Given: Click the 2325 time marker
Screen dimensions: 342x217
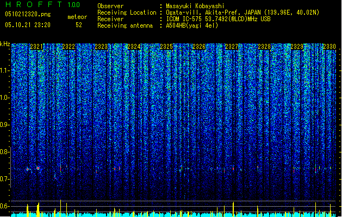Looking at the screenshot, I should click(x=166, y=47).
